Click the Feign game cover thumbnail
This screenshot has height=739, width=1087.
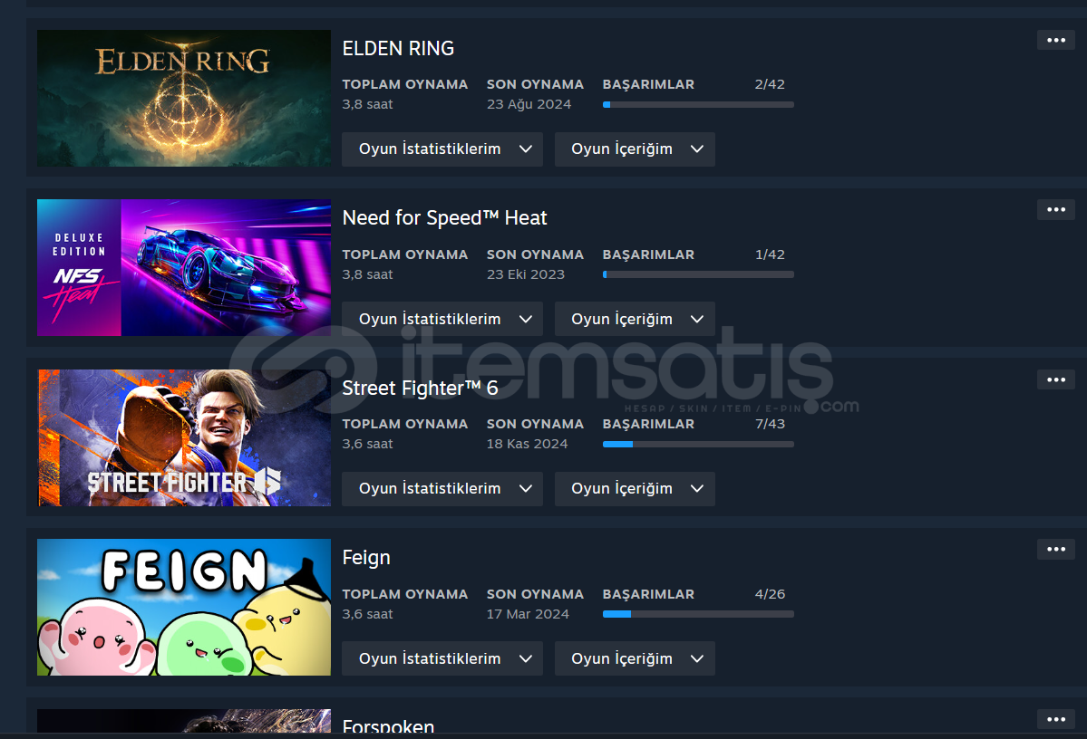click(184, 608)
